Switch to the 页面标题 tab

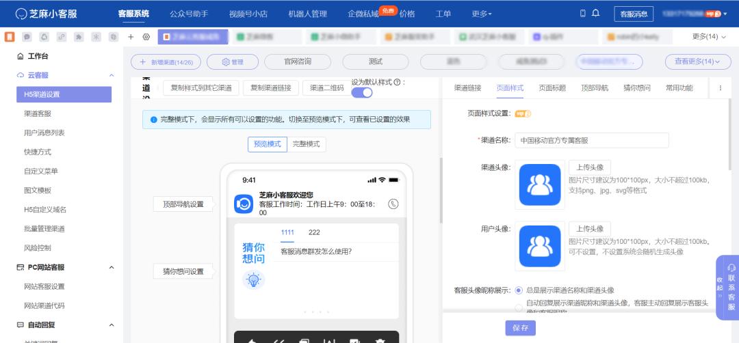(x=552, y=88)
